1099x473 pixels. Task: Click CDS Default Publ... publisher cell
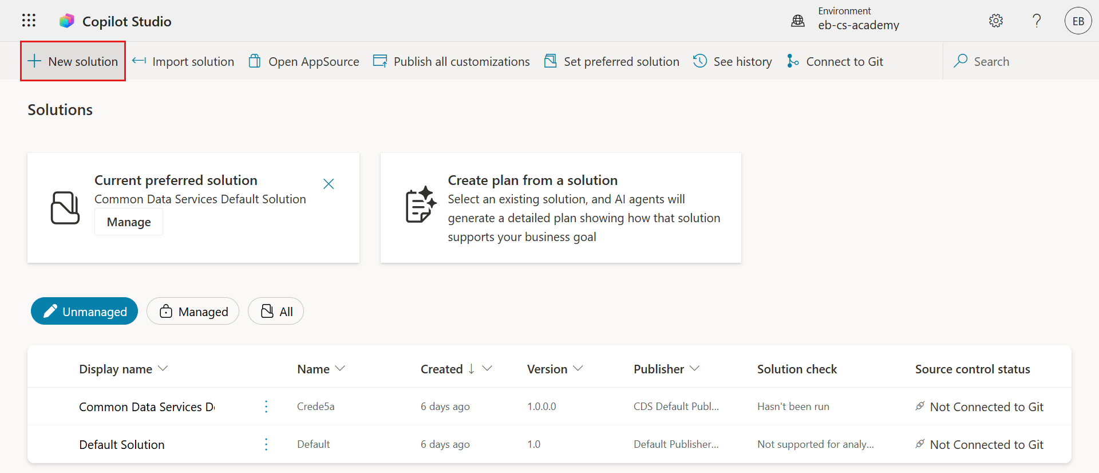click(677, 407)
